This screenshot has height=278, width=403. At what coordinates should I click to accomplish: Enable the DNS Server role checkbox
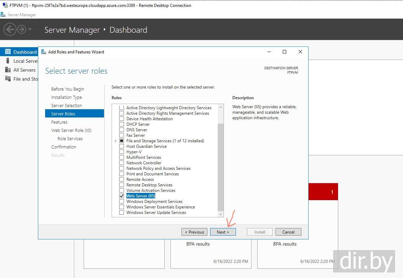pos(121,130)
